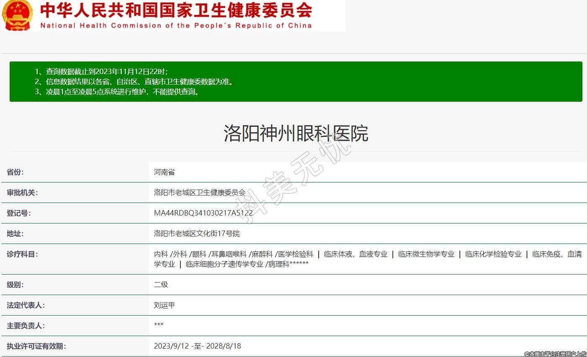Select the registration number MA44RDBQ341030217A5122
Screen dimensions: 587x357
pos(203,213)
